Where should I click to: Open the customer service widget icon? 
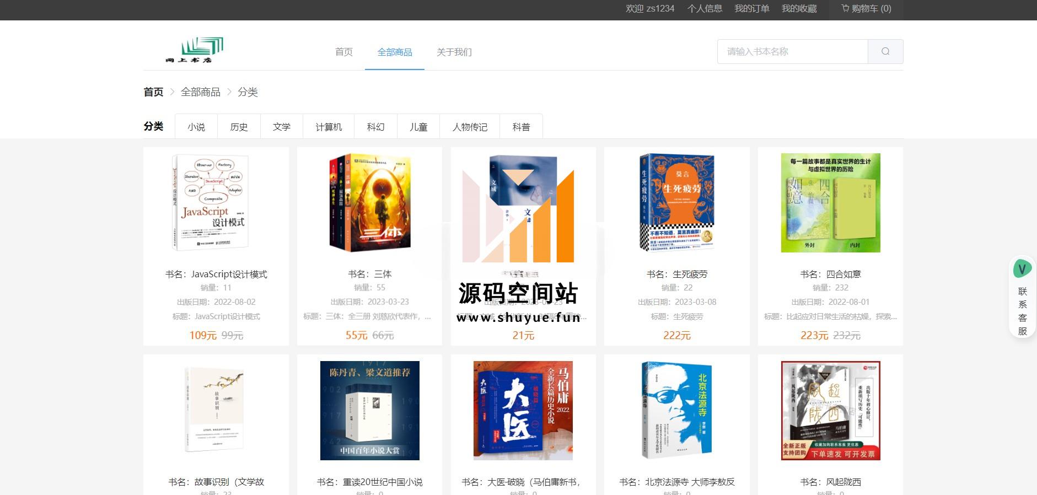pos(1023,269)
